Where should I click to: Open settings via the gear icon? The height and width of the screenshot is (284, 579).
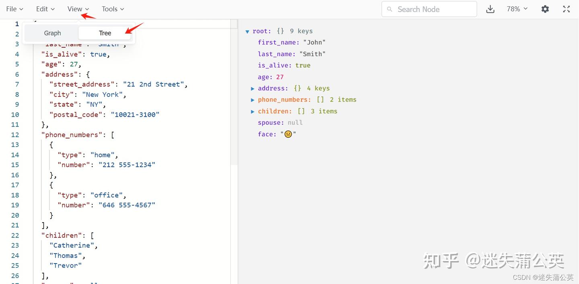pyautogui.click(x=545, y=9)
